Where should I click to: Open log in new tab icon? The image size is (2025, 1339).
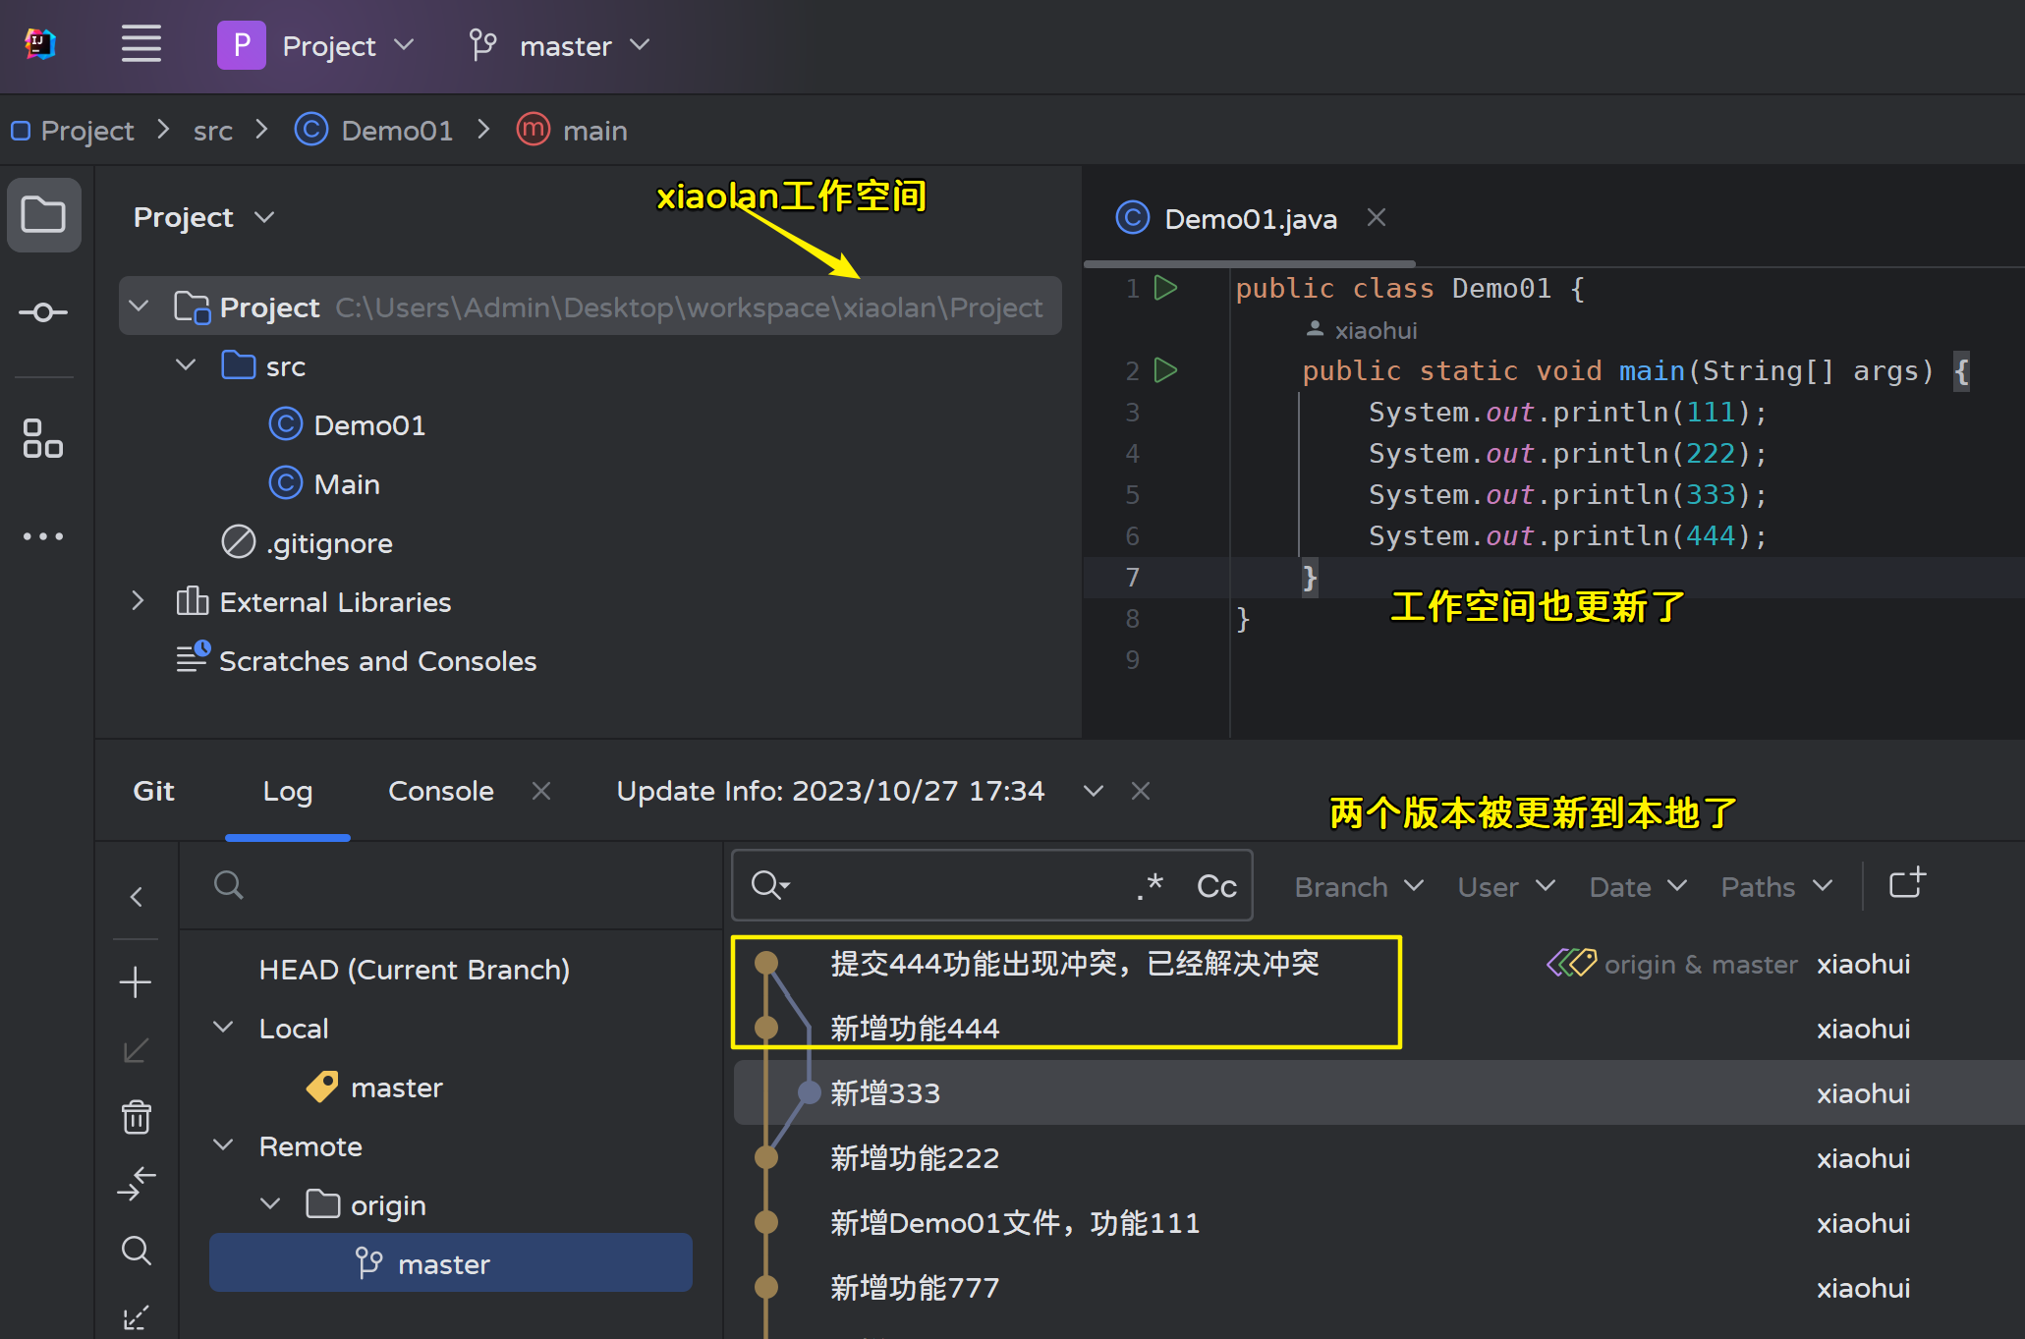pyautogui.click(x=1907, y=884)
